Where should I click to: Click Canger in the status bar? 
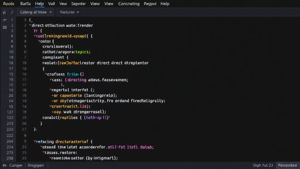tap(16, 165)
